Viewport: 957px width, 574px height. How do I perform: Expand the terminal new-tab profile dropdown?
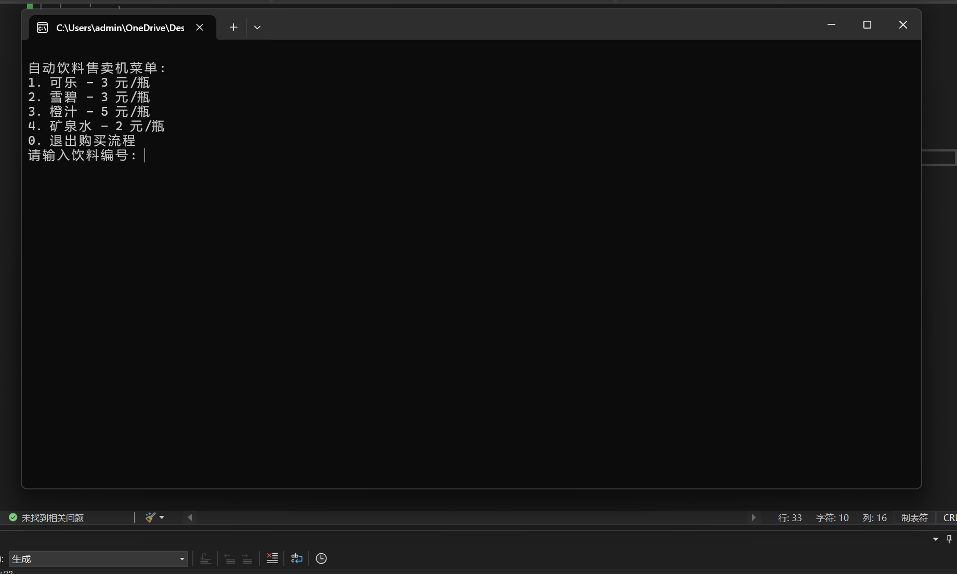(x=257, y=27)
